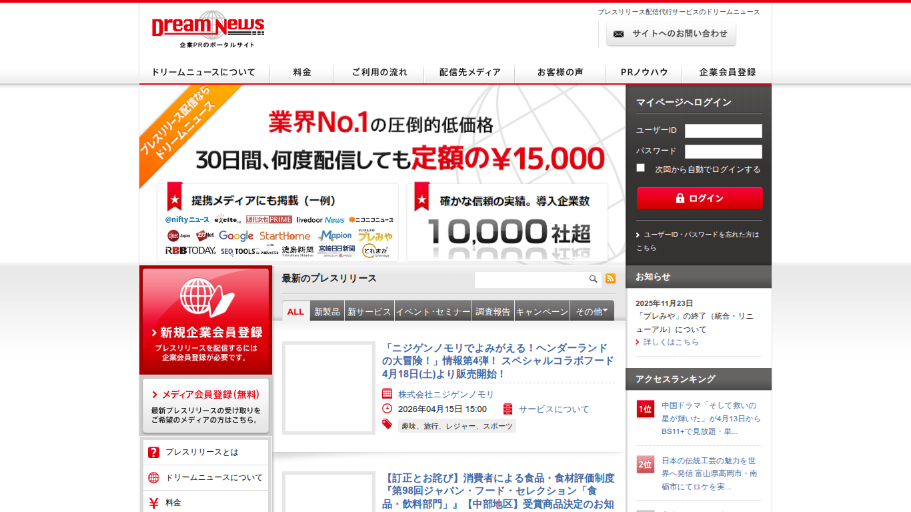Click the search magnifier icon
The image size is (911, 512).
[593, 279]
